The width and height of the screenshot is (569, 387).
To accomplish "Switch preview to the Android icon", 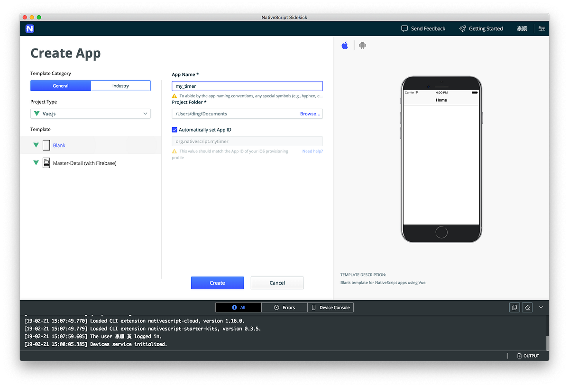I will [362, 45].
